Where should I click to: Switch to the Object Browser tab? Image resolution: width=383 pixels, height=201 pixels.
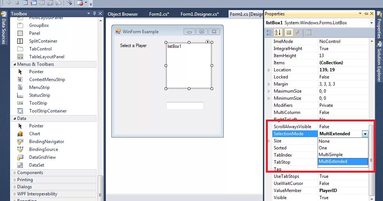point(123,14)
